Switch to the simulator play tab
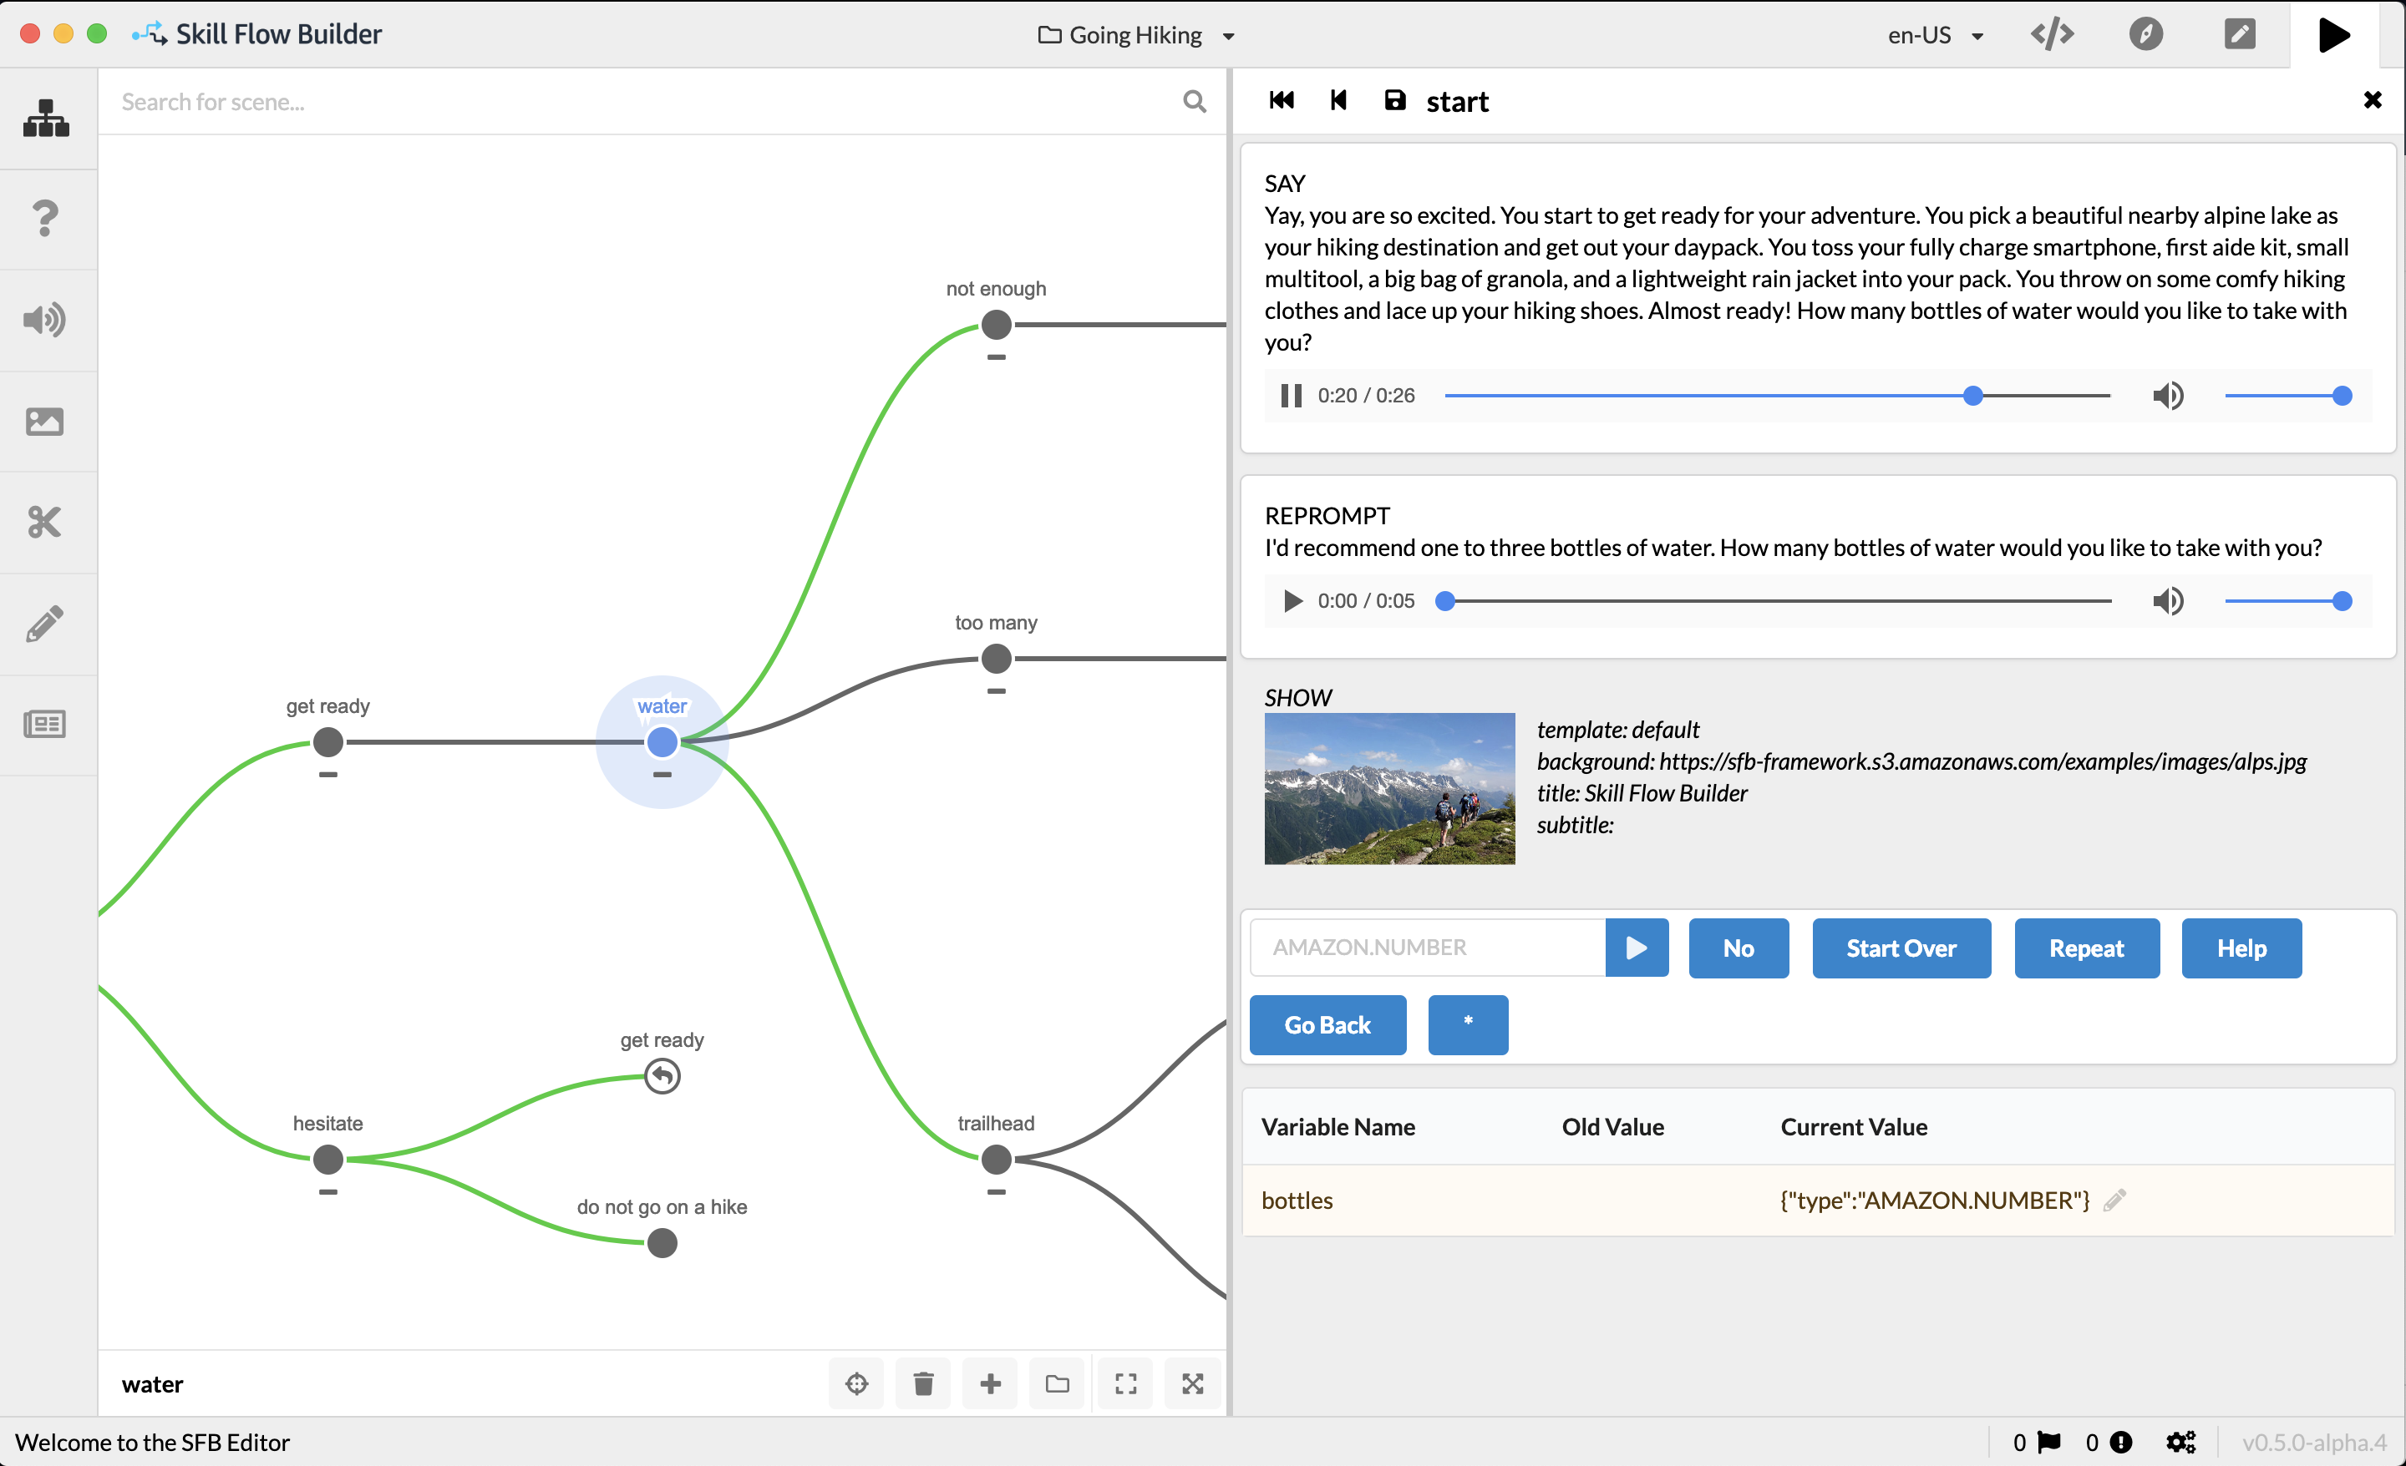2406x1466 pixels. click(2334, 35)
